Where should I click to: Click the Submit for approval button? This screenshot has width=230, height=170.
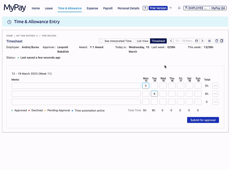203,120
